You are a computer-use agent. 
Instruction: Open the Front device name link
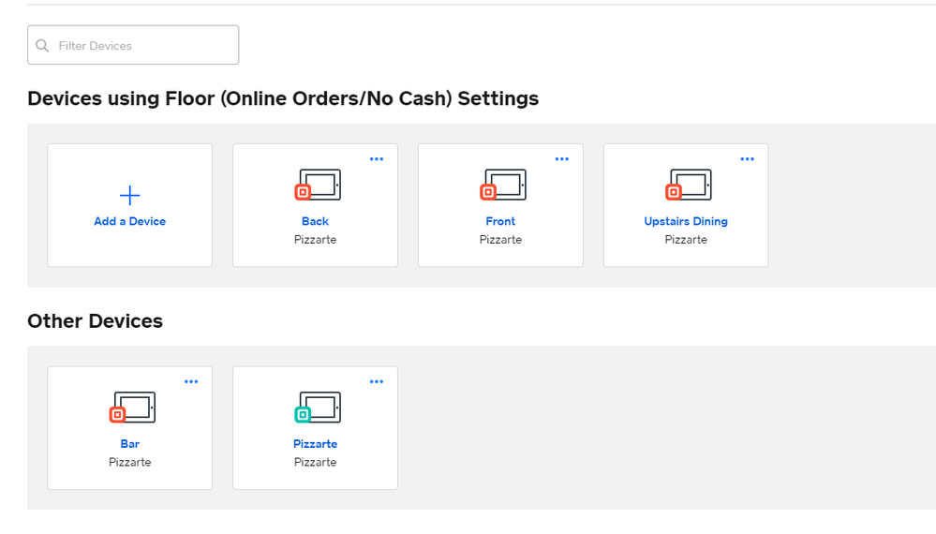pyautogui.click(x=500, y=222)
